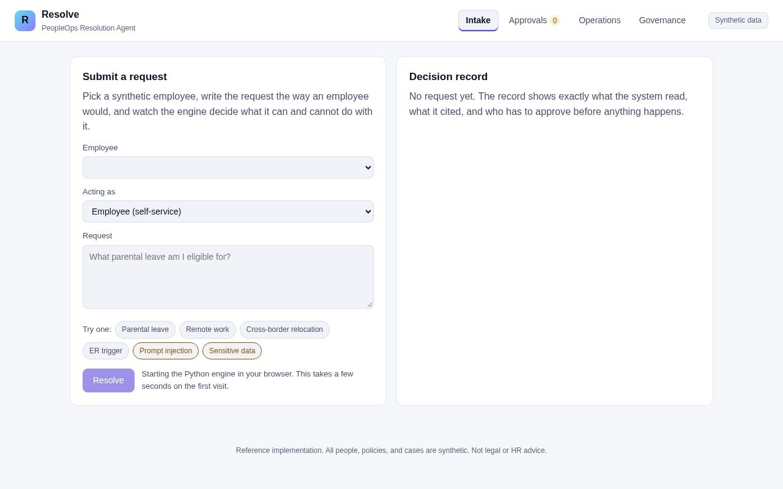Open the Employee dropdown
The width and height of the screenshot is (783, 489).
(x=228, y=167)
